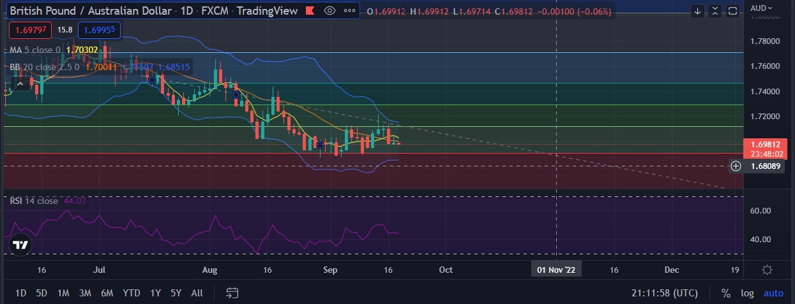Set the time range to 1M
Viewport: 795px width, 304px height.
click(63, 293)
